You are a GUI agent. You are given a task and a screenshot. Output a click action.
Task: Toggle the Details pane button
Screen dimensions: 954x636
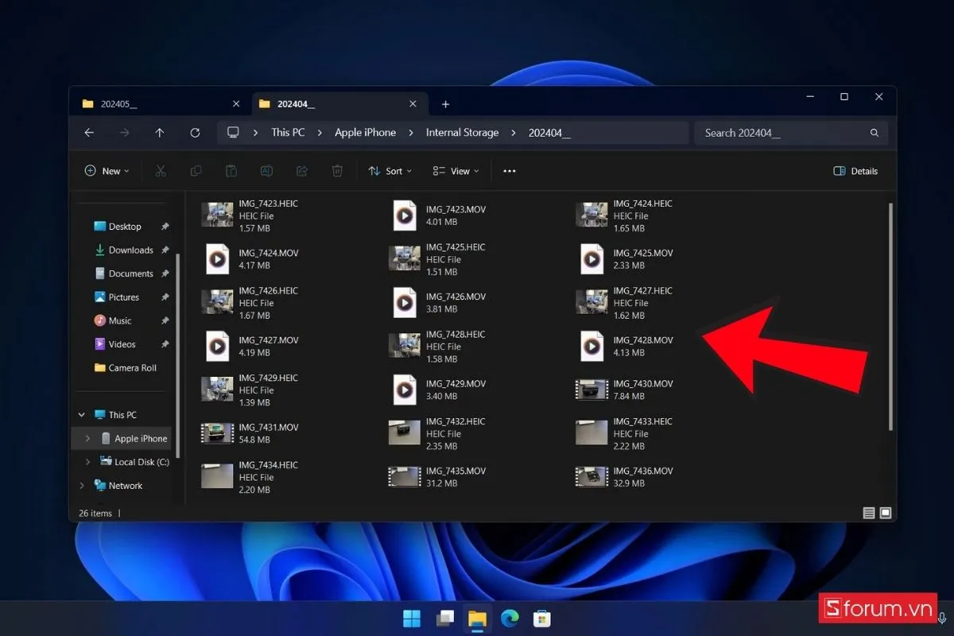click(x=855, y=171)
